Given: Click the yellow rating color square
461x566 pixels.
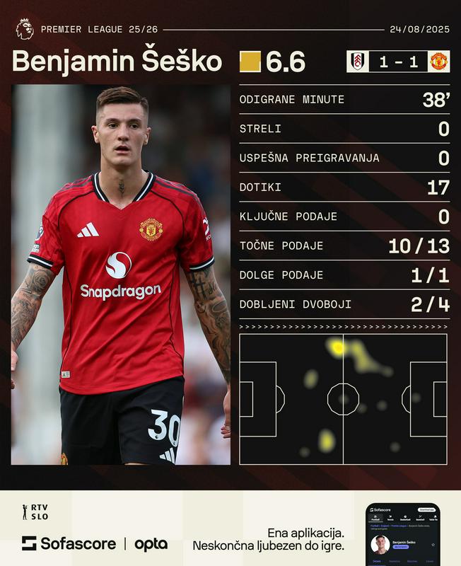Looking at the screenshot, I should click(x=250, y=62).
